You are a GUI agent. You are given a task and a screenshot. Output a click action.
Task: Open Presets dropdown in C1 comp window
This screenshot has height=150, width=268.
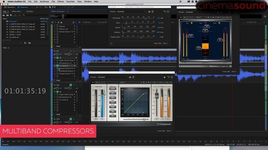point(112,77)
